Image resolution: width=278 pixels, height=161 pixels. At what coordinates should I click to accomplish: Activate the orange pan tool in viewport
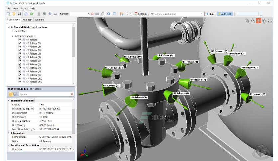pyautogui.click(x=258, y=21)
